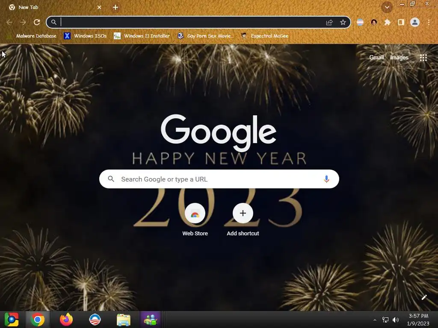Open the avatar face extension icon

pos(374,22)
